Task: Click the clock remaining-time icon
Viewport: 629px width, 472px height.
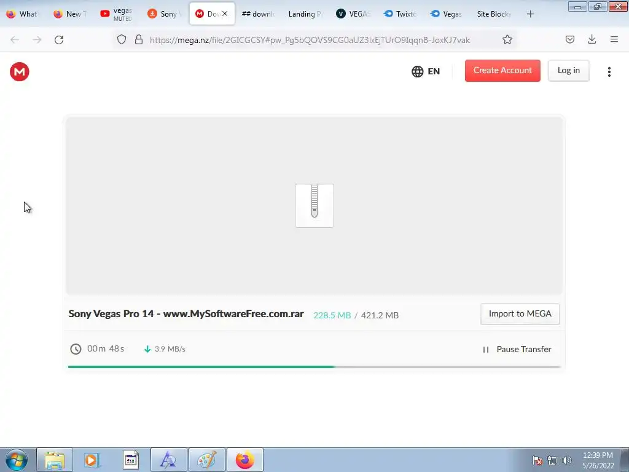Action: coord(76,349)
